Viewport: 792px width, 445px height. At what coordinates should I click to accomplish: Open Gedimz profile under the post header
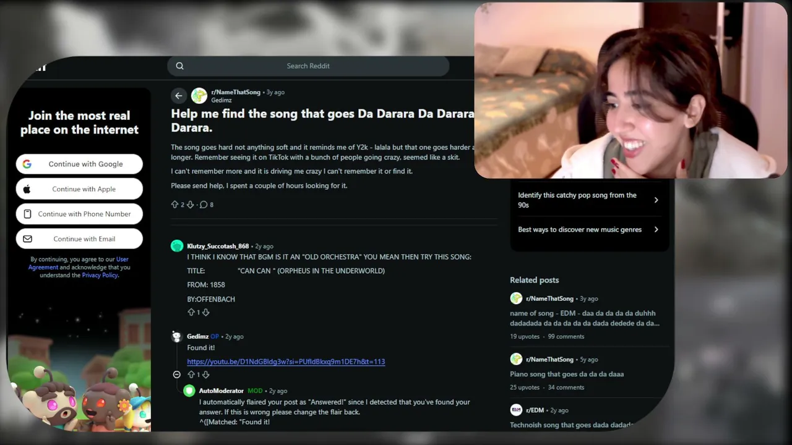point(222,100)
